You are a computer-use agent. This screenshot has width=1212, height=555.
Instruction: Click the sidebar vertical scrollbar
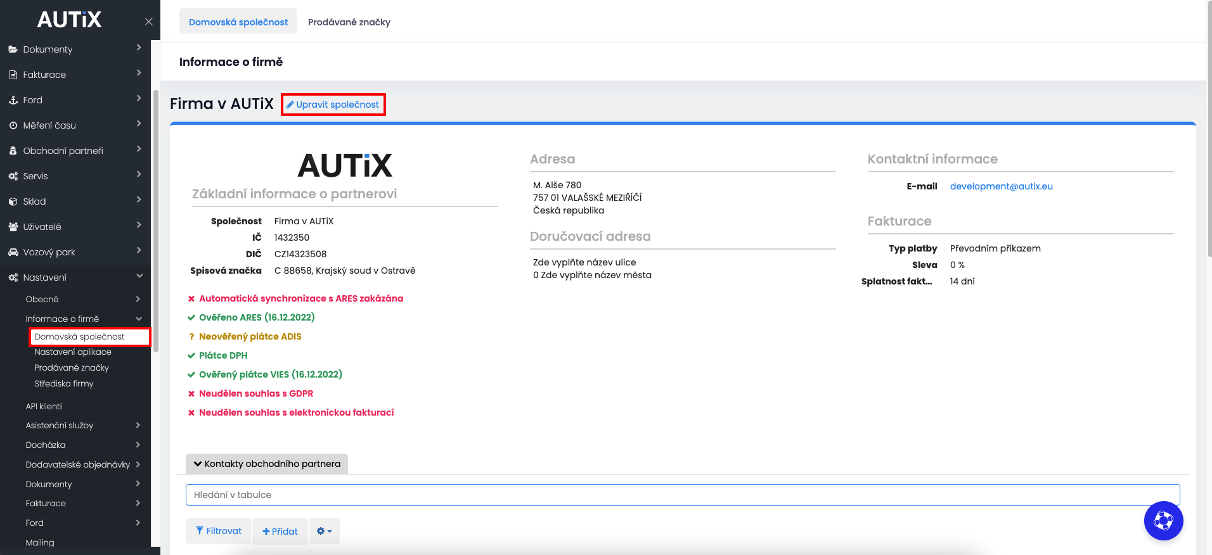[x=156, y=220]
